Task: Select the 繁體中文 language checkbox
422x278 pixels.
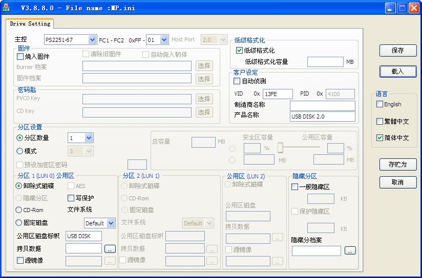Action: click(x=379, y=122)
